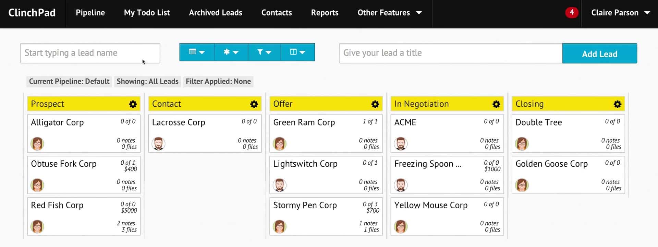Open Offer stage settings gear
This screenshot has width=658, height=247.
pos(375,104)
